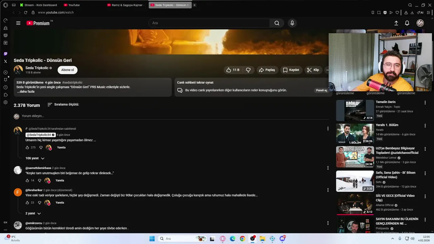Open X (Twitter) icon in Opera sidebar

pyautogui.click(x=5, y=61)
